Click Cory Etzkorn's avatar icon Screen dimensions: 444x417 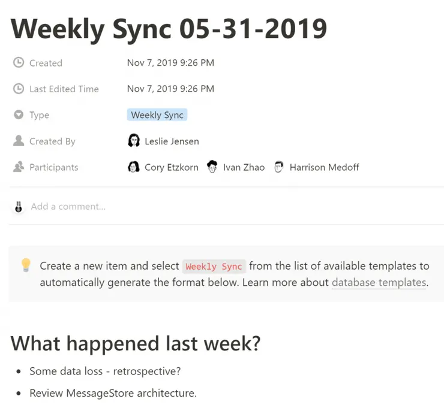click(x=134, y=167)
